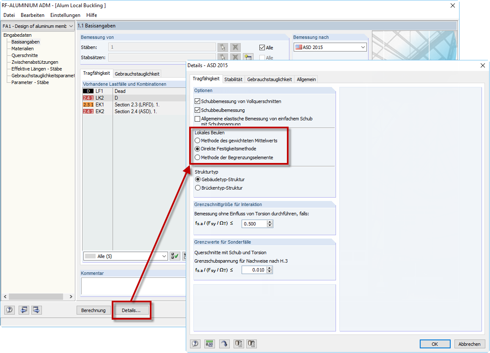Open the units and decimal places icon
Screen dimensions: 490x353
pos(209,344)
